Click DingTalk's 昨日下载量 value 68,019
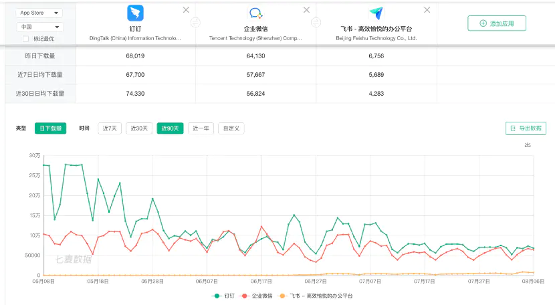 (x=135, y=56)
